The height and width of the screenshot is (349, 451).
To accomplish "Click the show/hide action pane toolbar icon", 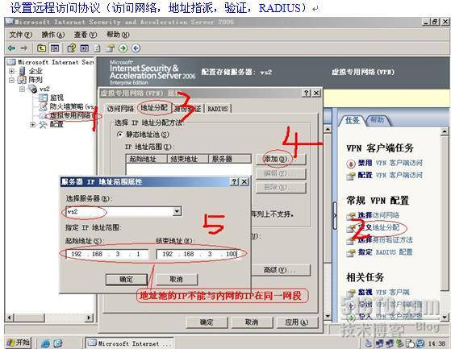I will 85,48.
